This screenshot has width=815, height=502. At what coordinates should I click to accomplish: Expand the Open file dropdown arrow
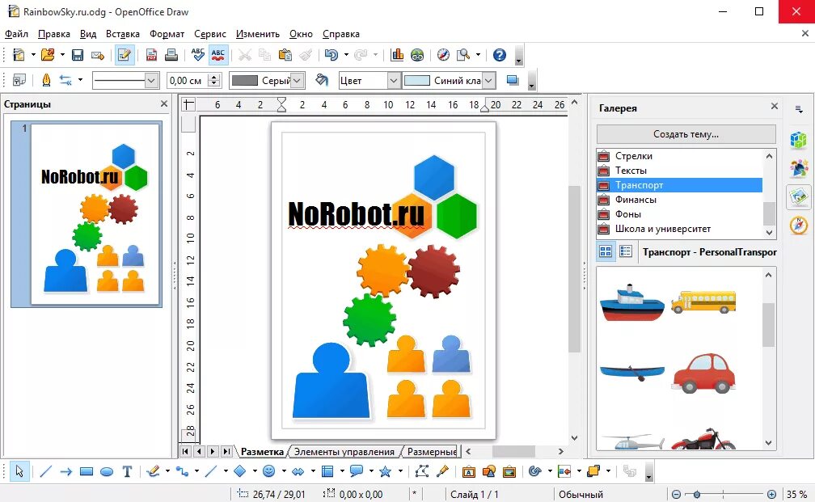(x=62, y=55)
